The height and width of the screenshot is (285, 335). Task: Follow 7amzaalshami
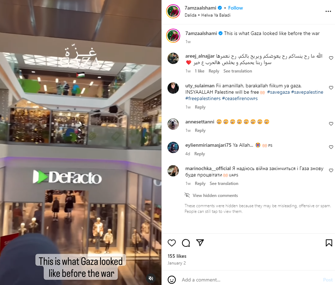pos(235,8)
